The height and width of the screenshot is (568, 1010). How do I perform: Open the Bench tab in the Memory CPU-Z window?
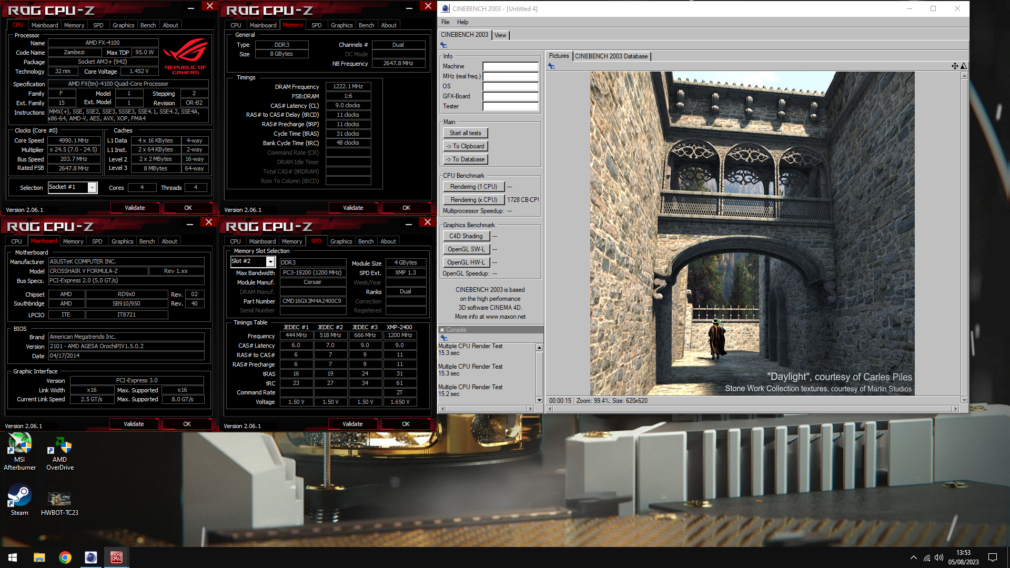366,25
